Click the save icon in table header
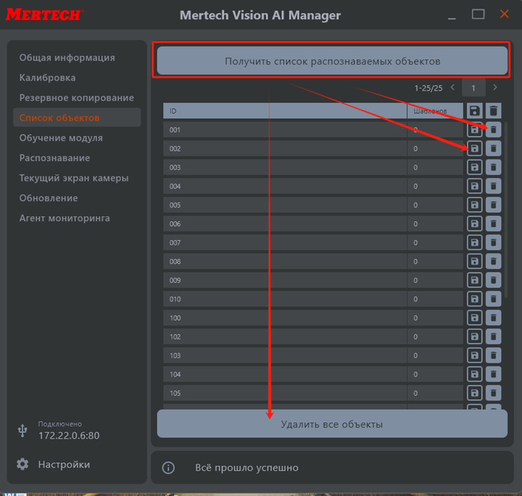The image size is (522, 496). tap(474, 111)
